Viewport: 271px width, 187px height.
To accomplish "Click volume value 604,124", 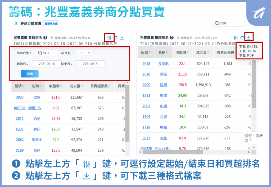I will coord(203,64).
